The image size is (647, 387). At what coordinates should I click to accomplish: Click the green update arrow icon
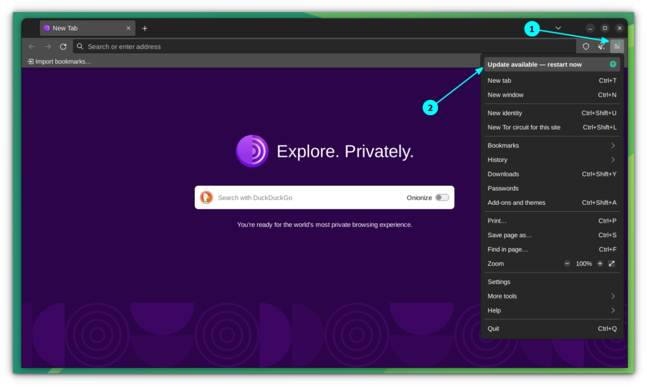(x=613, y=64)
